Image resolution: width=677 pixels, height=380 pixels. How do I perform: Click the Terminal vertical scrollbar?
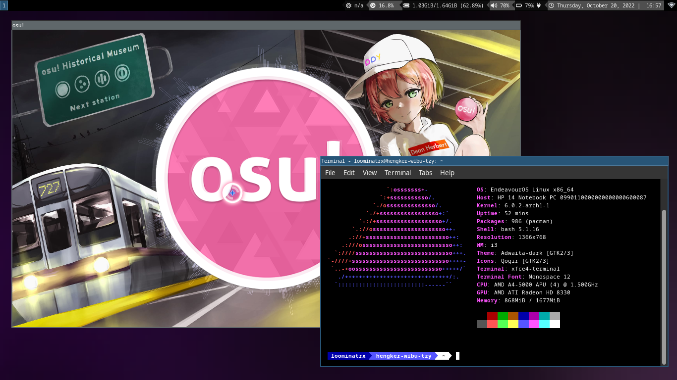[664, 286]
